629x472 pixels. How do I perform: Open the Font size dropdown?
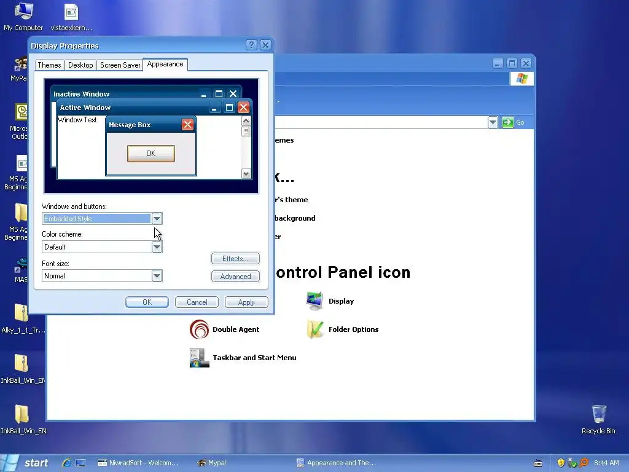click(157, 276)
